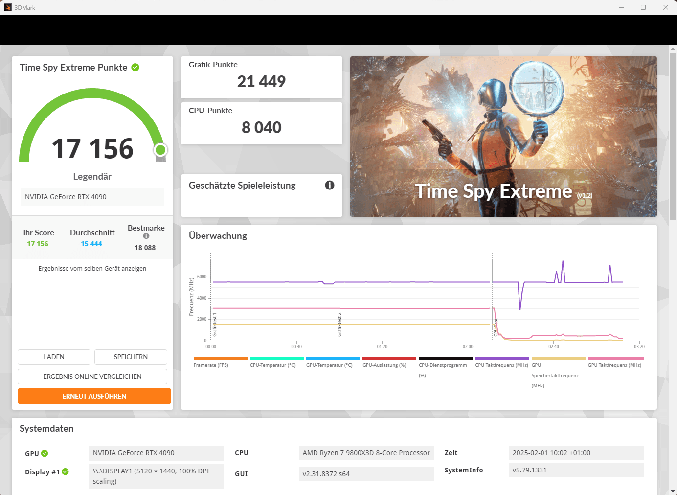677x495 pixels.
Task: Click the scrollbar up arrow
Action: [x=673, y=49]
